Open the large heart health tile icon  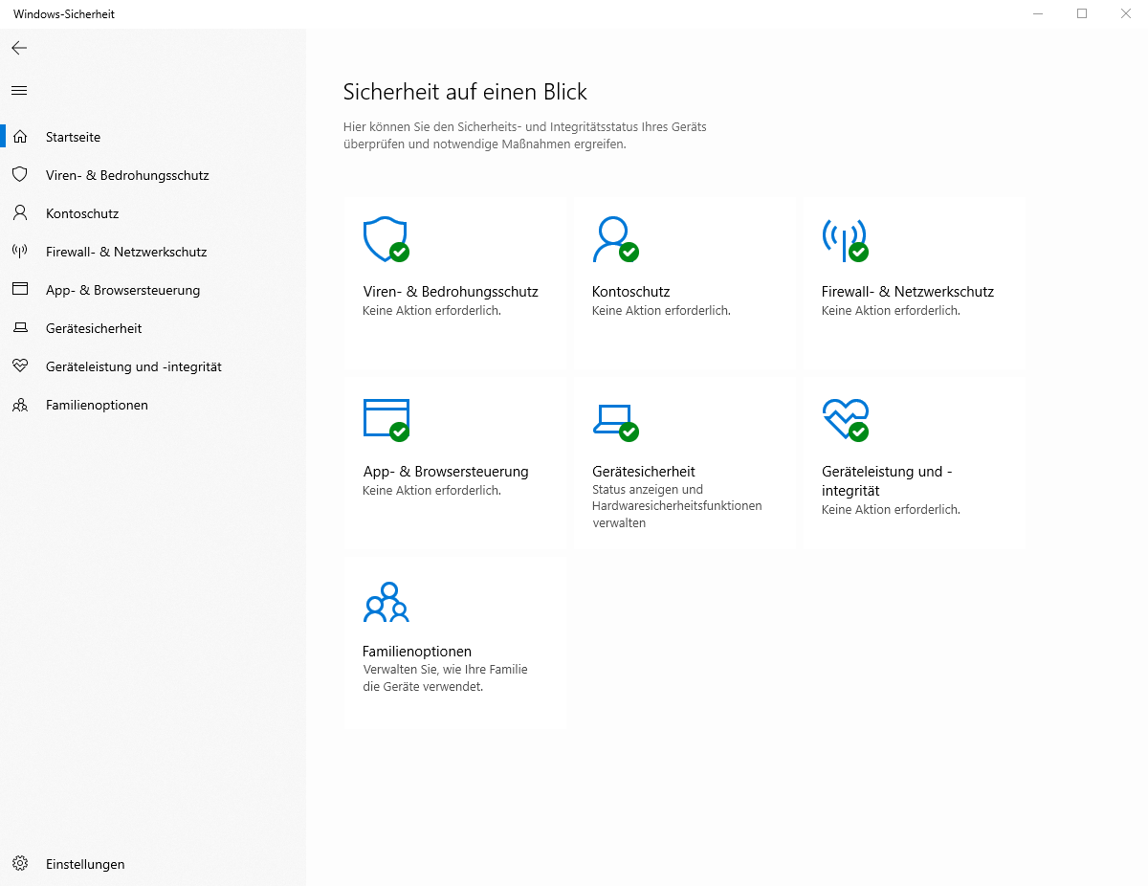pos(845,419)
